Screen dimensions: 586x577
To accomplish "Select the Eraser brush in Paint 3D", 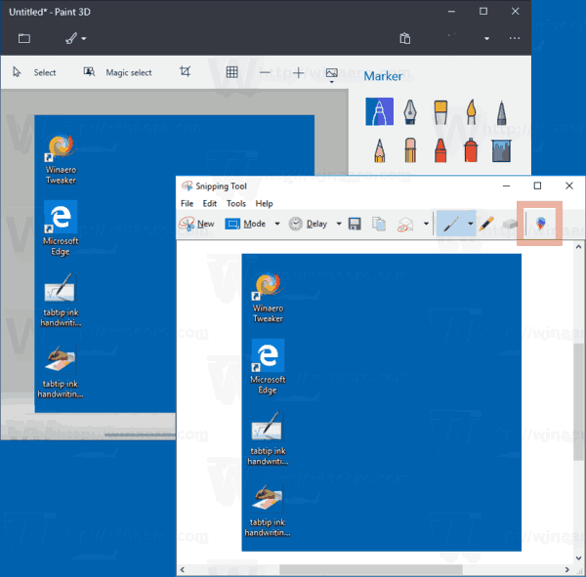I will pyautogui.click(x=410, y=150).
